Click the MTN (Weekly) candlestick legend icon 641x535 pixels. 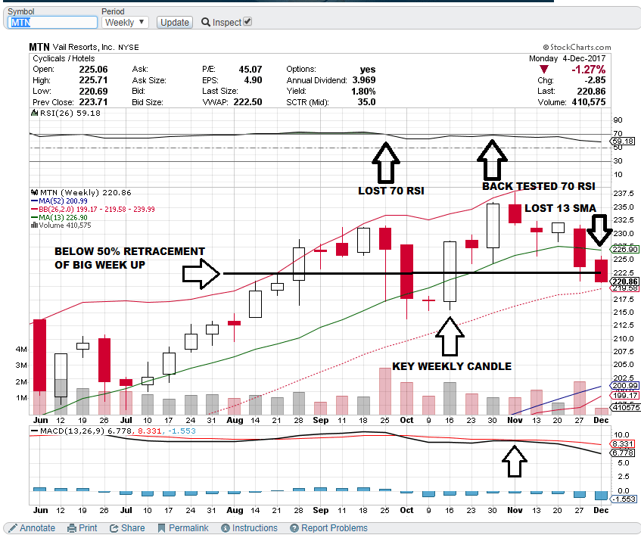pyautogui.click(x=35, y=192)
